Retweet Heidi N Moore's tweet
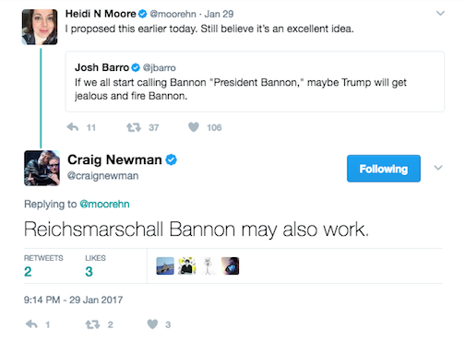The width and height of the screenshot is (465, 353). tap(134, 127)
